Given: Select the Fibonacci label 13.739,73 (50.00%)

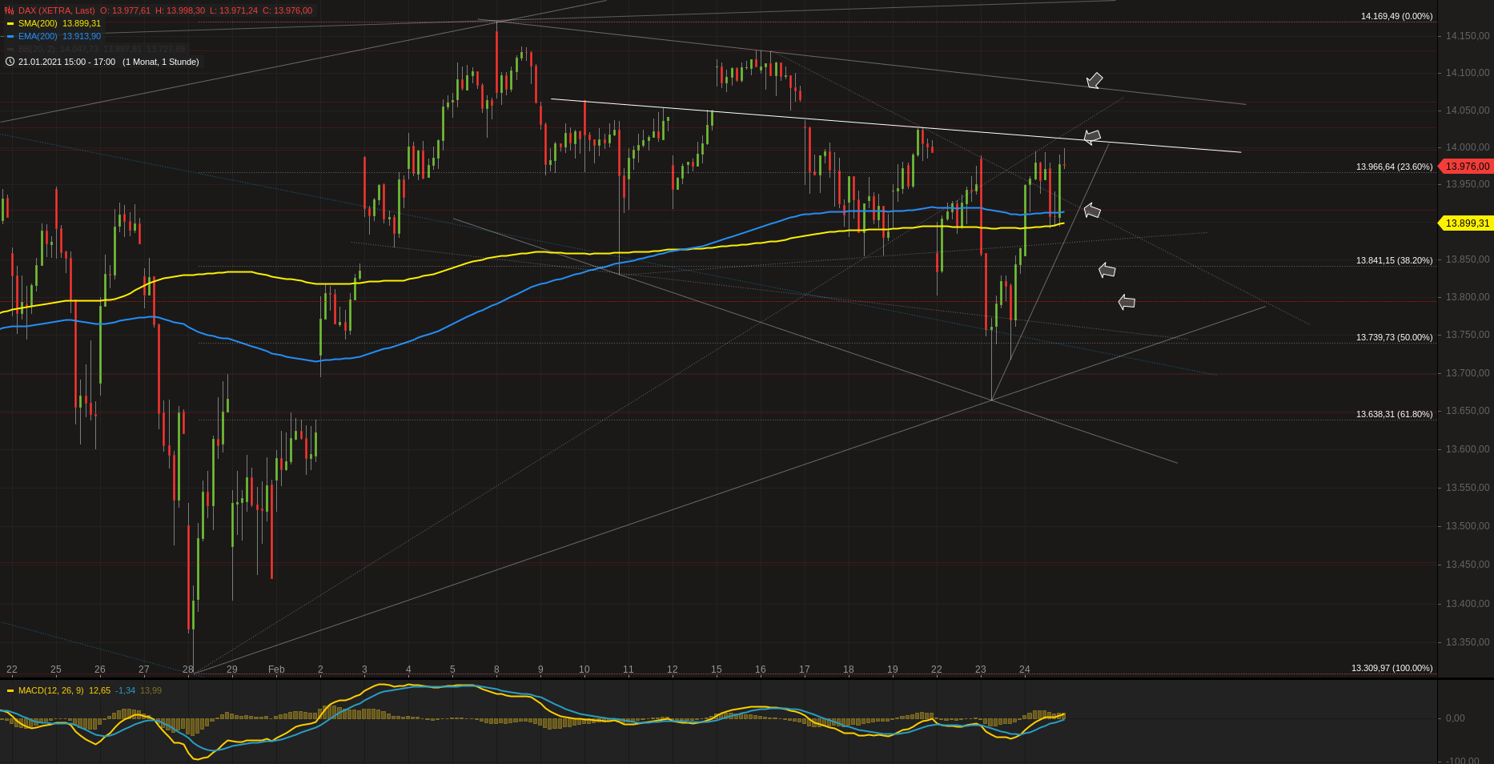Looking at the screenshot, I should 1394,337.
